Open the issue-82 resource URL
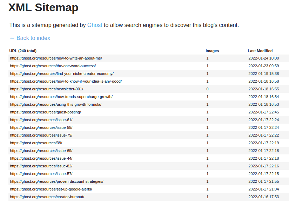296x201 pixels. tap(41, 166)
